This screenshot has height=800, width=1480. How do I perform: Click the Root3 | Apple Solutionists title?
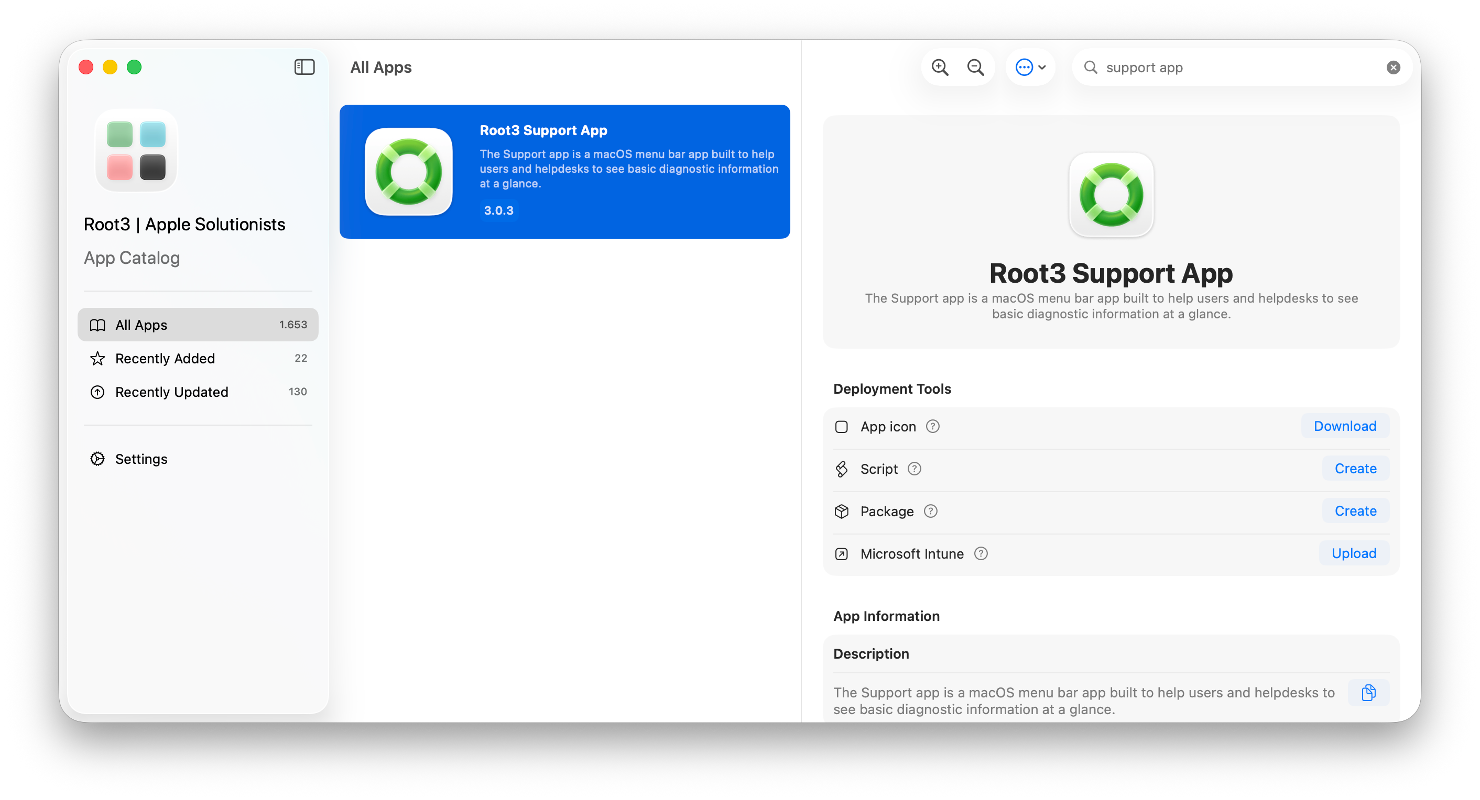184,225
